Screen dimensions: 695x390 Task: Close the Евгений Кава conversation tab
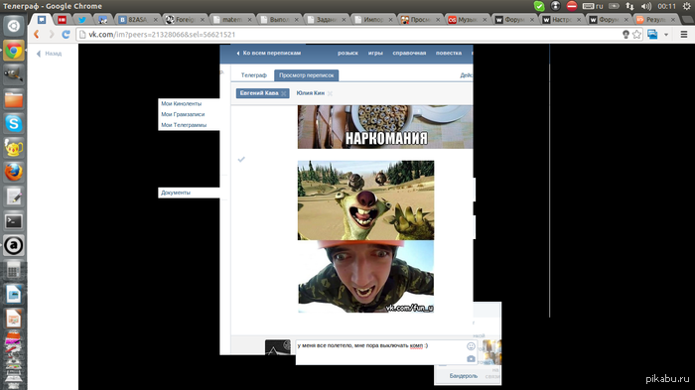(x=284, y=93)
